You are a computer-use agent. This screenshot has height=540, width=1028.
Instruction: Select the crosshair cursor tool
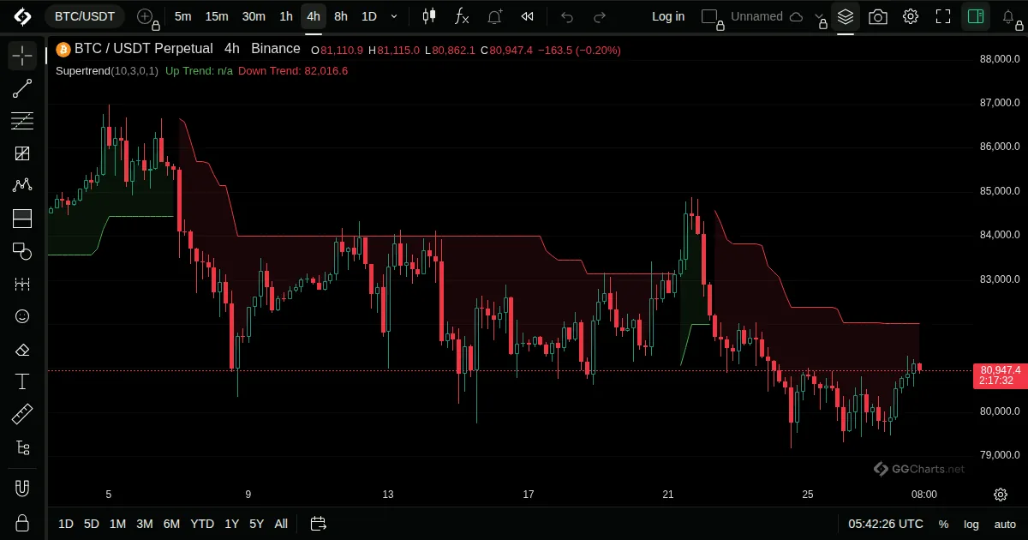[x=22, y=57]
